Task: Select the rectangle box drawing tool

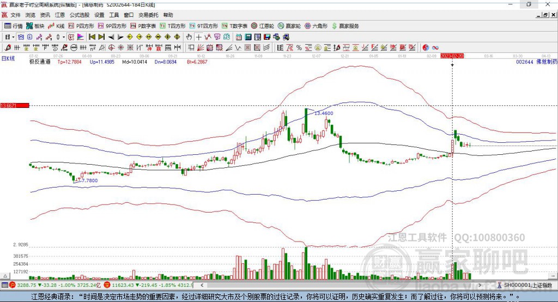Action: tap(191, 47)
